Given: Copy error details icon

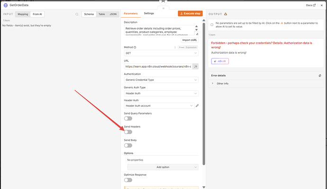Looking at the screenshot, I should click(x=320, y=76).
